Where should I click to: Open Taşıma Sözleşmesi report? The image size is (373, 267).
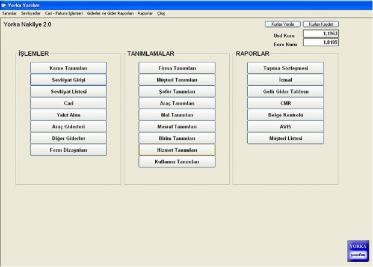[286, 68]
